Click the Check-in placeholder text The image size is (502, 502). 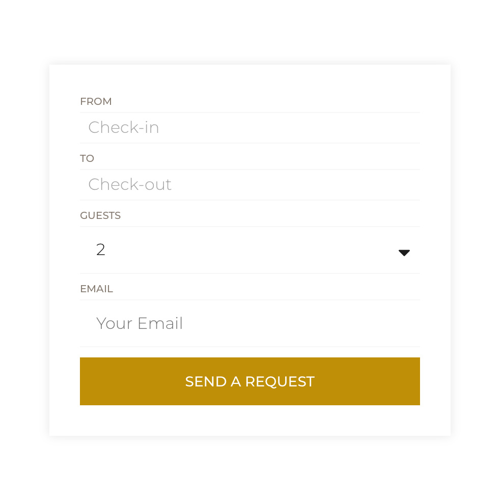[x=124, y=127]
